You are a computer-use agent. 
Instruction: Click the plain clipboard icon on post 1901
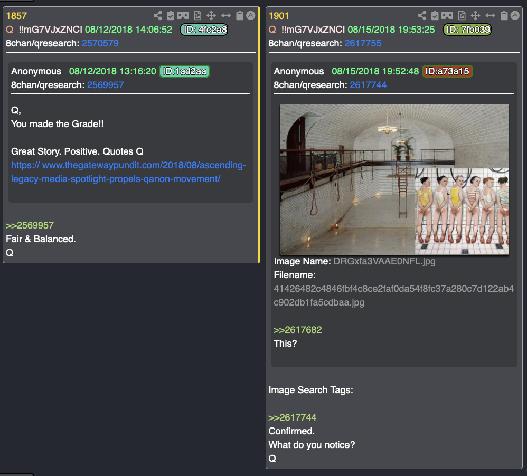[504, 15]
